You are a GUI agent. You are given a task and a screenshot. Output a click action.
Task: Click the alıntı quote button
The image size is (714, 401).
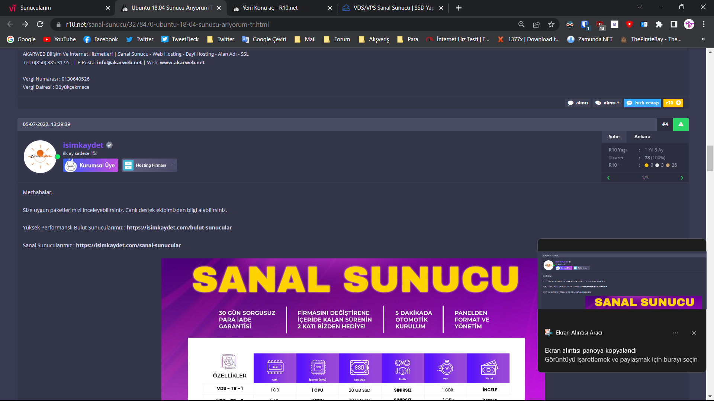pyautogui.click(x=578, y=103)
